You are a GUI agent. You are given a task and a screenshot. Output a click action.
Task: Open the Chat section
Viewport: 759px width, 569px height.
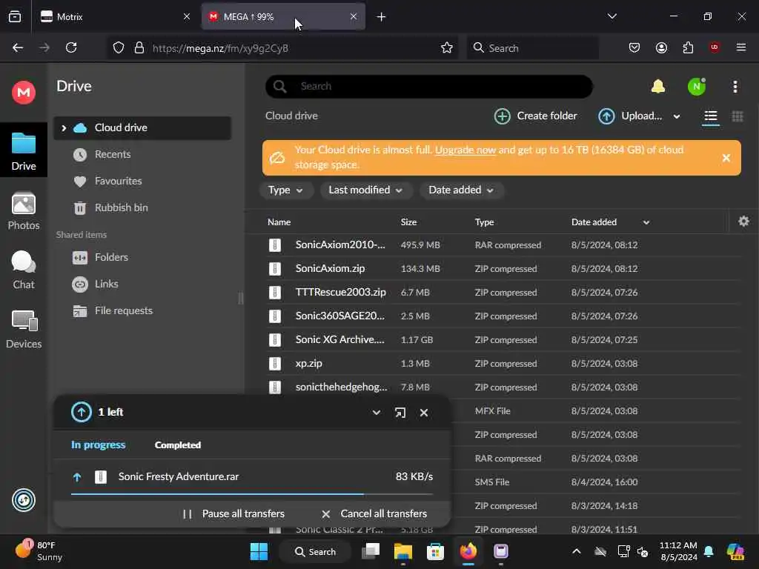pyautogui.click(x=23, y=270)
